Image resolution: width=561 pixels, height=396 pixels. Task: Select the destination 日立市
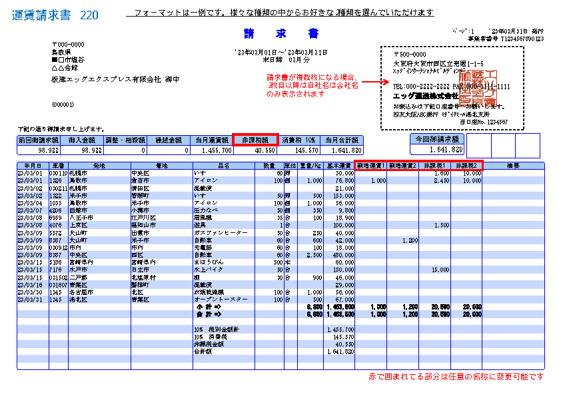[x=141, y=270]
